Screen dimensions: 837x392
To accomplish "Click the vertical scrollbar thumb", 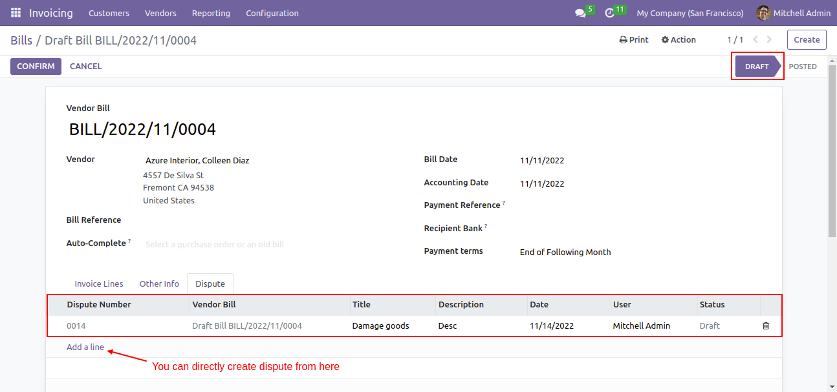I will click(x=832, y=150).
